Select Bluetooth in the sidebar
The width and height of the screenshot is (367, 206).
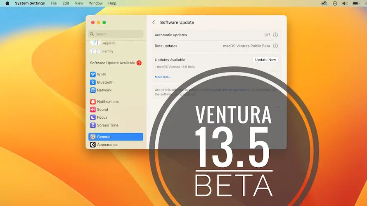pyautogui.click(x=105, y=82)
